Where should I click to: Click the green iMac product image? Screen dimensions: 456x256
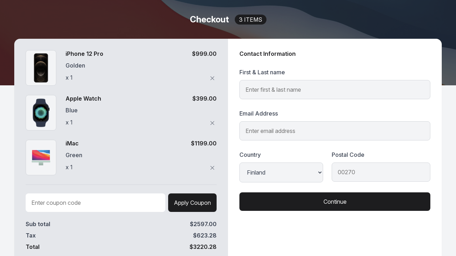coord(41,158)
